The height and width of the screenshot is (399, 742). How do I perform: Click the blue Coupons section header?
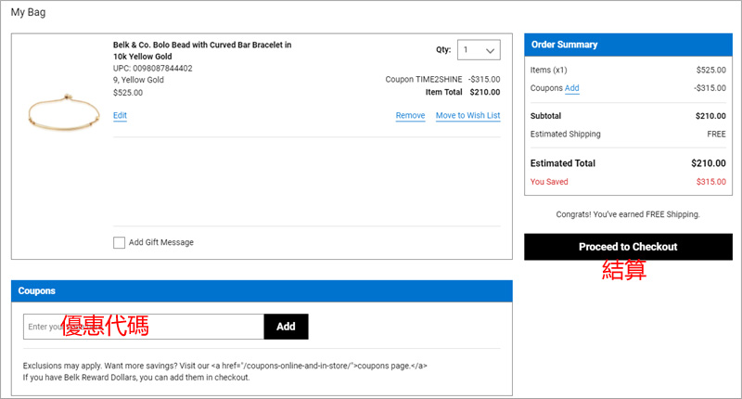tap(261, 290)
